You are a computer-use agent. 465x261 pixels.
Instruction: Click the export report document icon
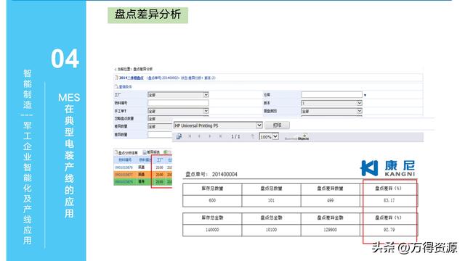pyautogui.click(x=179, y=136)
